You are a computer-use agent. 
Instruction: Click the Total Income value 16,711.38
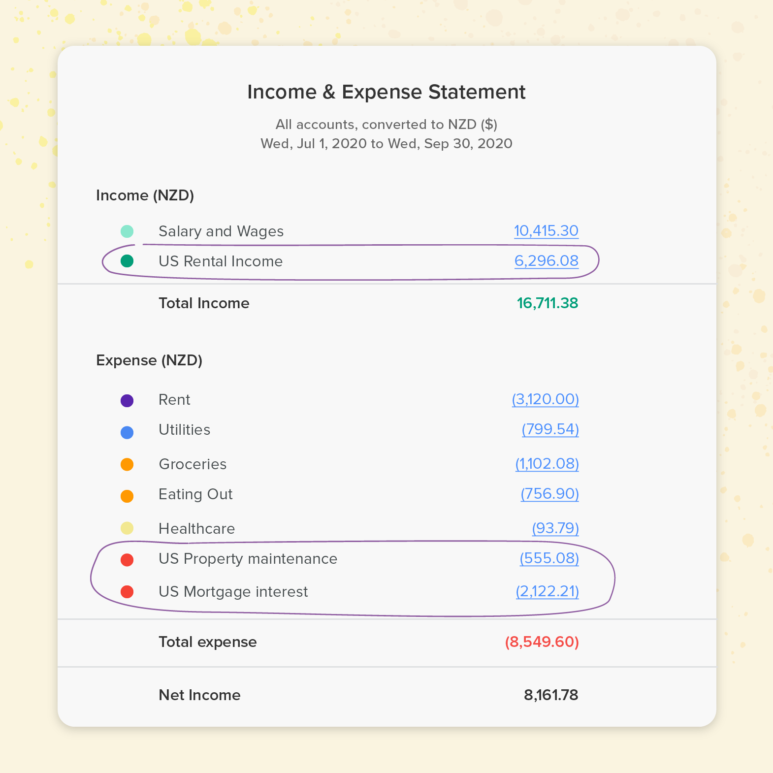pos(548,303)
